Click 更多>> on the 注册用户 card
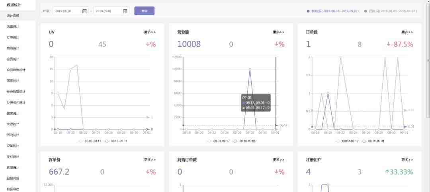 point(407,160)
